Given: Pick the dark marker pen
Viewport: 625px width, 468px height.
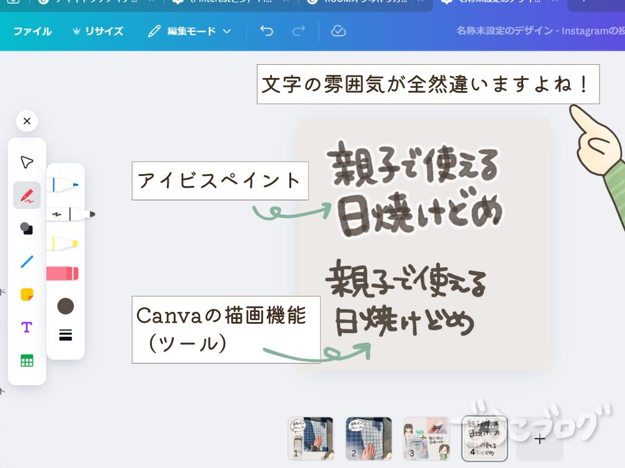Looking at the screenshot, I should (x=72, y=214).
